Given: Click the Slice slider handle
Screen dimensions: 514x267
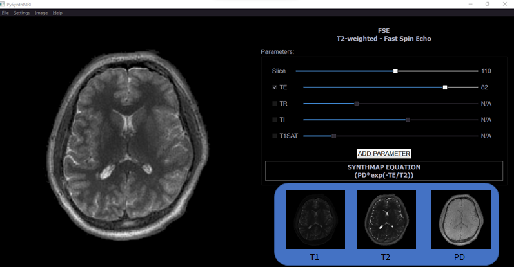Looking at the screenshot, I should (x=395, y=71).
